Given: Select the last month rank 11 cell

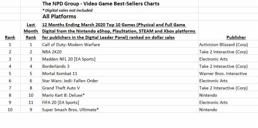Looking at the screenshot, I should point(31,102).
